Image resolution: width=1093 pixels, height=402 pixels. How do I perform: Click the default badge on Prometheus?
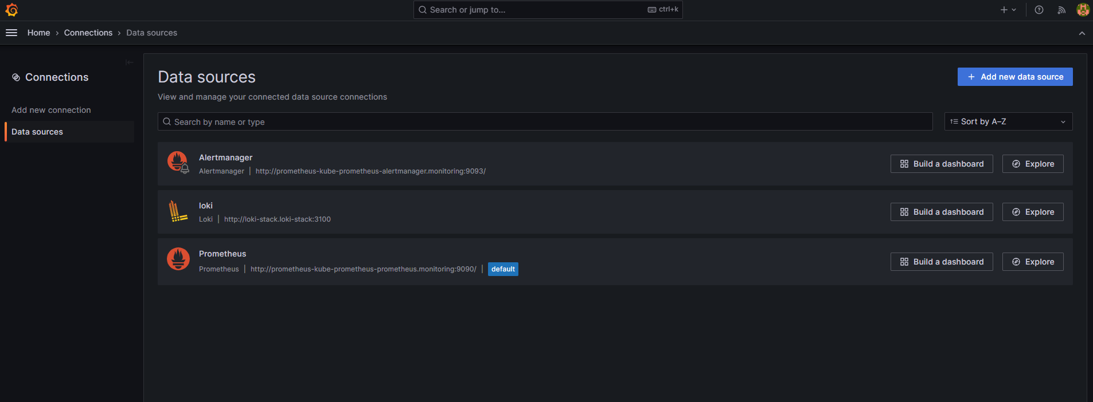(x=503, y=269)
